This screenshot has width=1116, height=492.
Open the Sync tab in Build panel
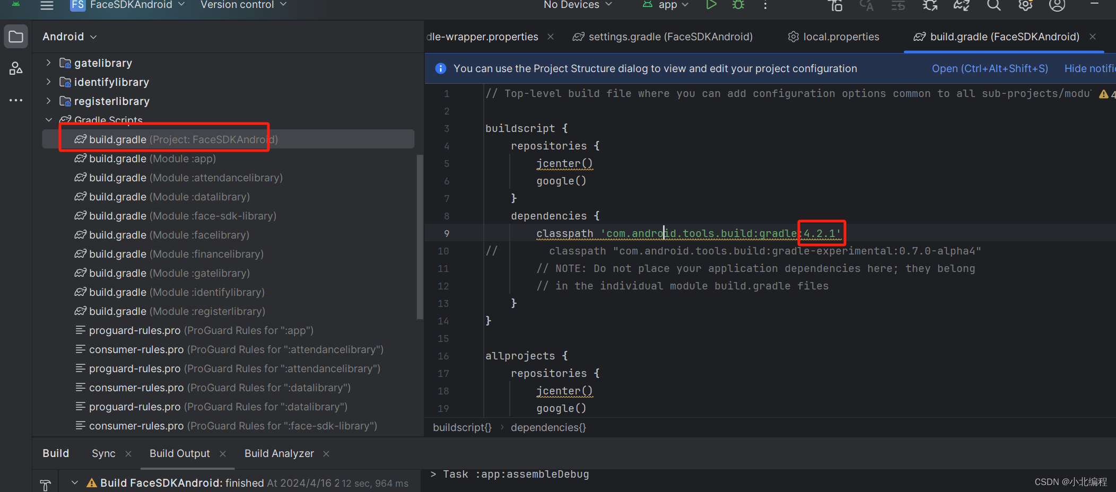point(103,453)
